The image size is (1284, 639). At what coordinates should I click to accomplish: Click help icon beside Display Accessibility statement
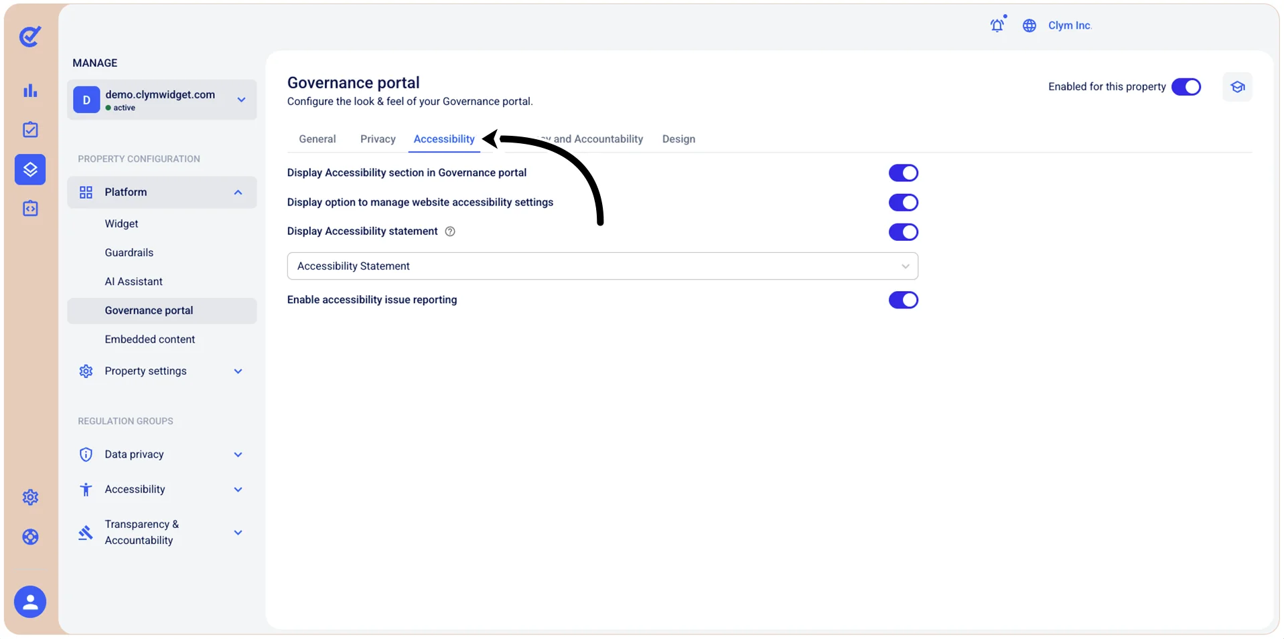coord(450,232)
